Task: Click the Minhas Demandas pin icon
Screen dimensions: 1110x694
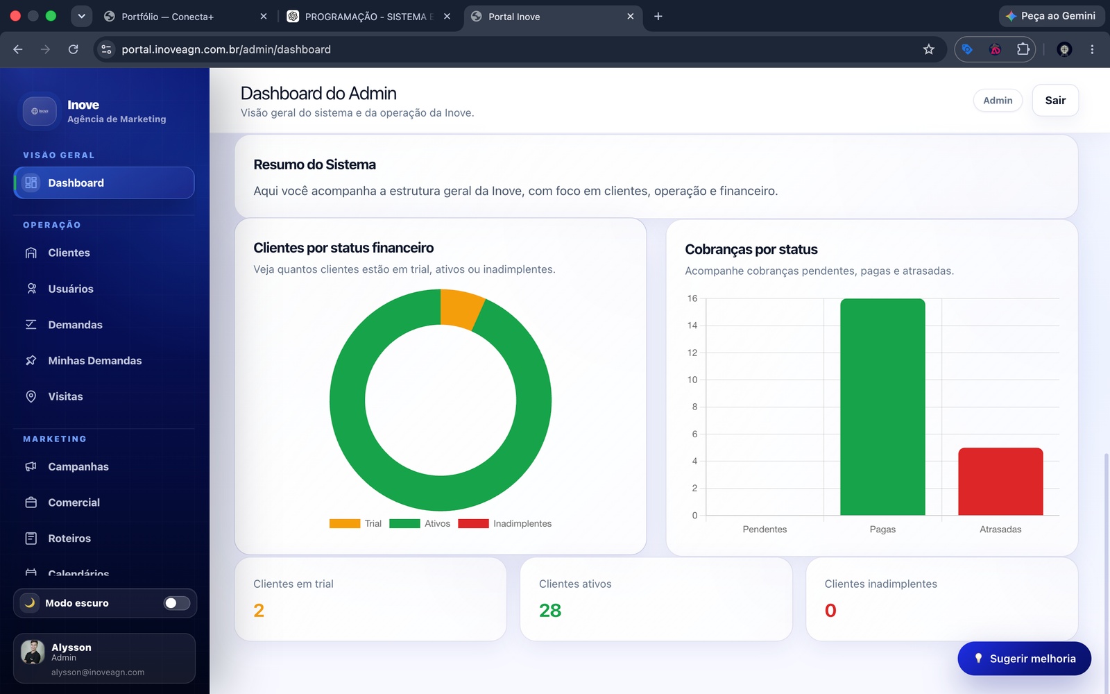Action: click(x=31, y=360)
